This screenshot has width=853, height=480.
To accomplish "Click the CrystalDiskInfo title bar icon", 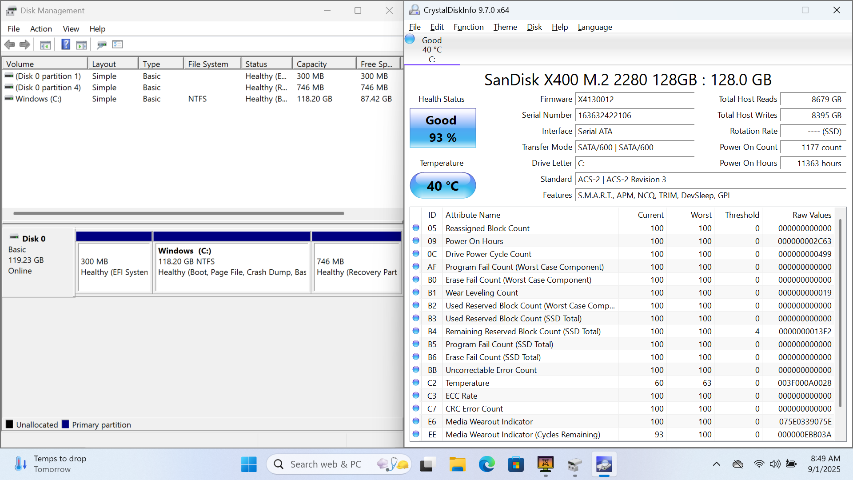I will (415, 10).
